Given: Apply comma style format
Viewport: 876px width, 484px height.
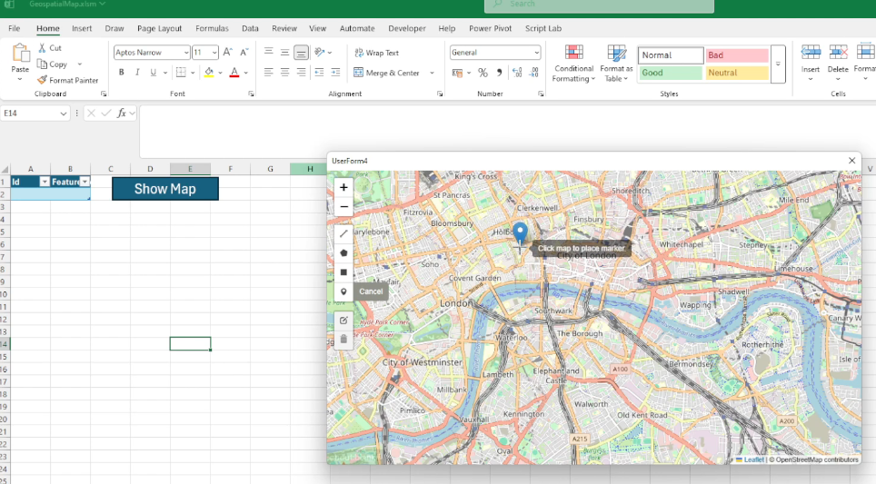Looking at the screenshot, I should click(x=499, y=73).
